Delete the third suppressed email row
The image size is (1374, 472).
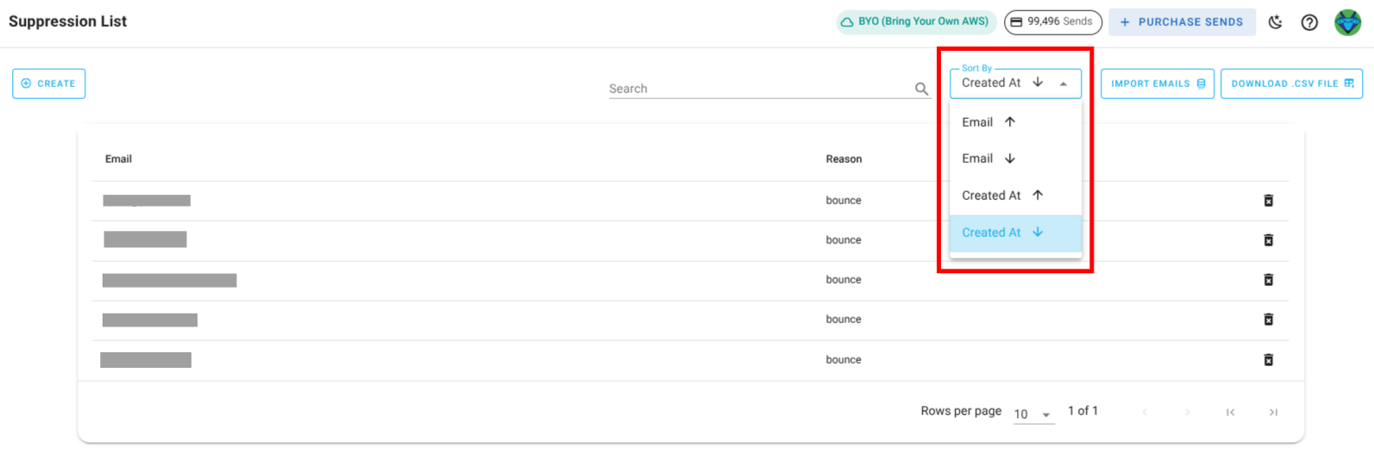click(1269, 280)
